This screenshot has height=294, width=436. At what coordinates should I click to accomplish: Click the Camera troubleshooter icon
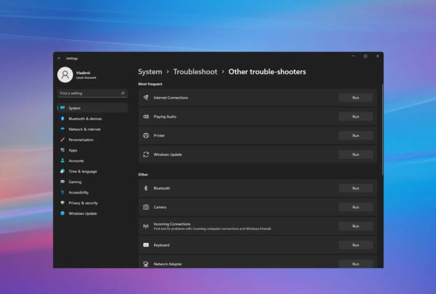(146, 207)
